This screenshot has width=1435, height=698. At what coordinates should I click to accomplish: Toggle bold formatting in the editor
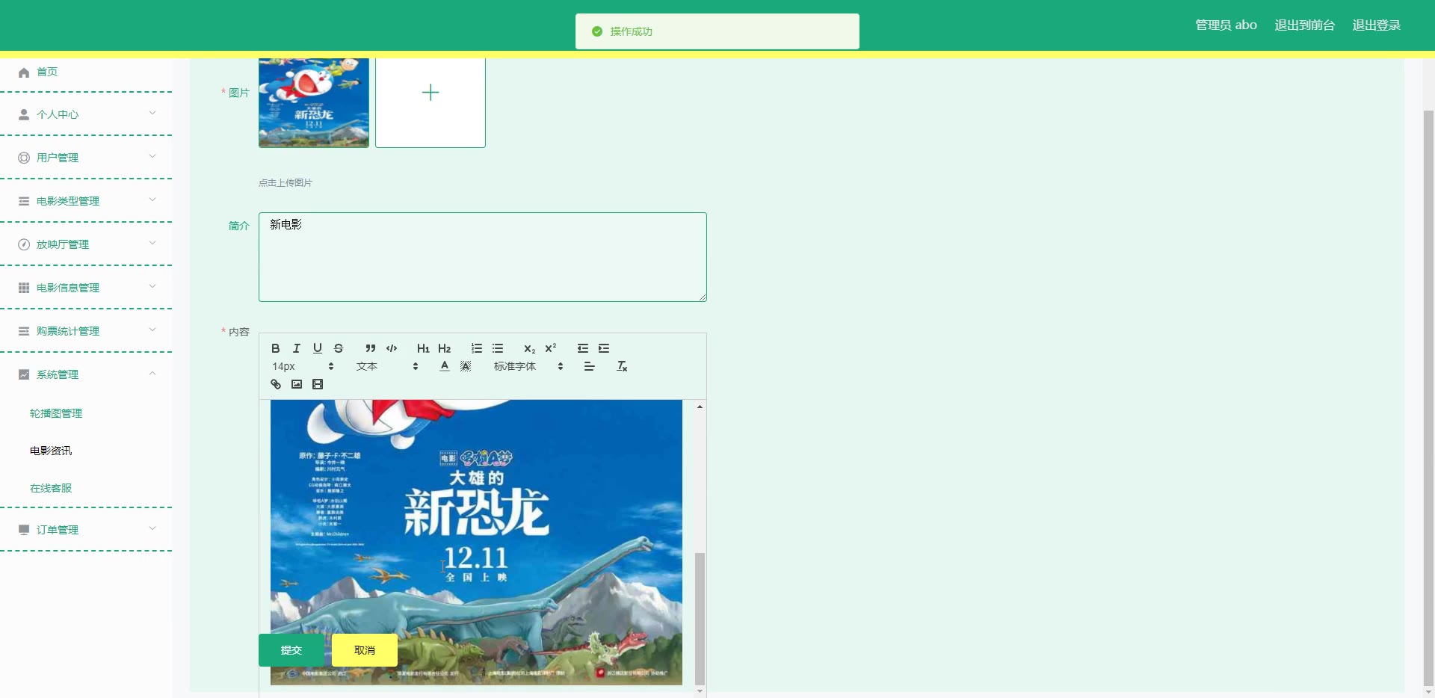(276, 348)
